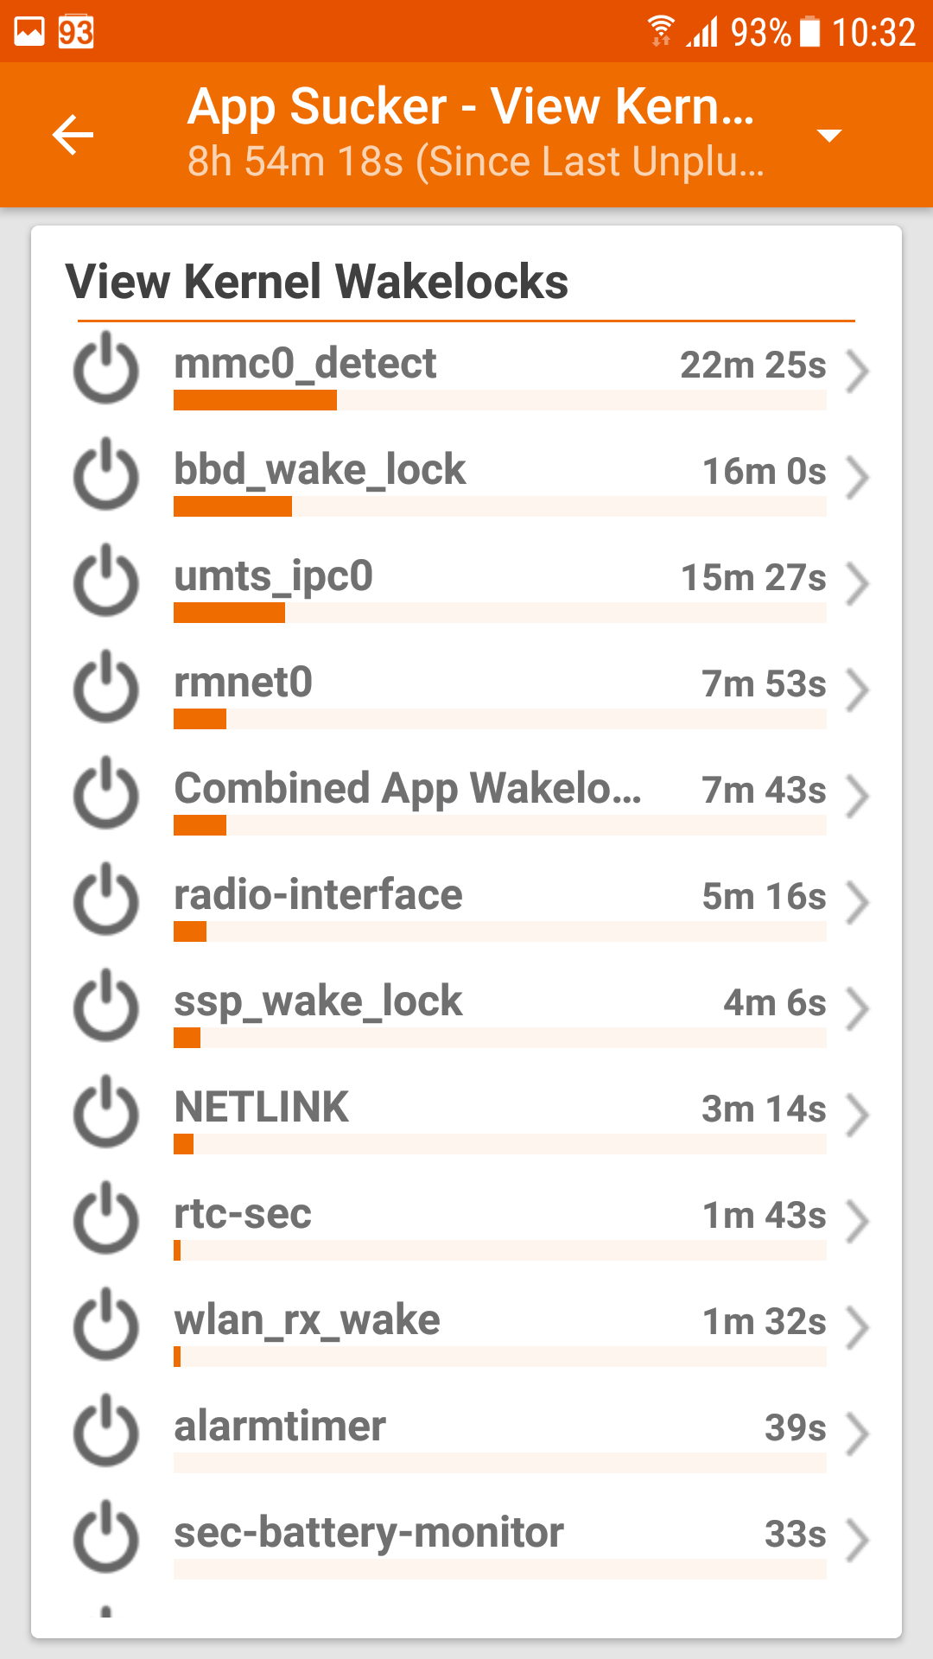Image resolution: width=933 pixels, height=1659 pixels.
Task: Tap the App Sucker title text
Action: pos(471,107)
